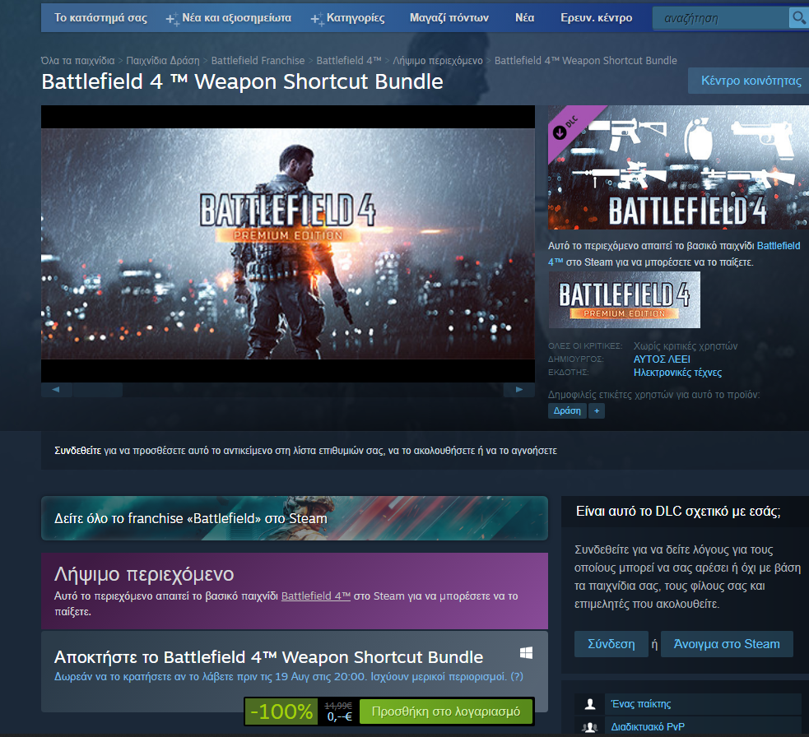Open the Νέα store tab

tap(524, 18)
